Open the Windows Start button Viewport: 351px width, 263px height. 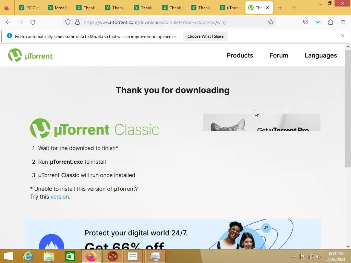(9, 256)
